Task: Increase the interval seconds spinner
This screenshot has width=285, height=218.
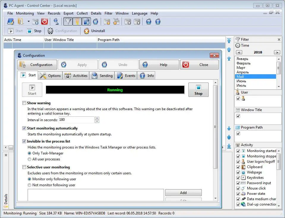Action: tap(97, 118)
